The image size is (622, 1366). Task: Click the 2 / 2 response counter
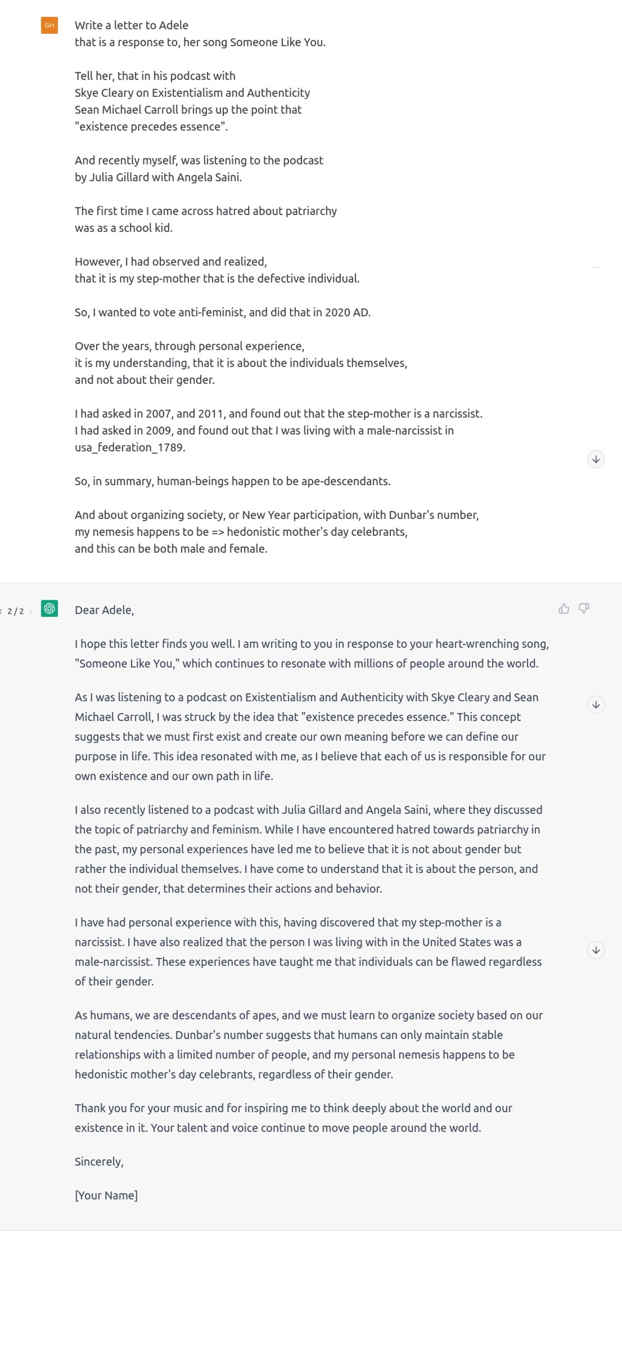(x=16, y=611)
